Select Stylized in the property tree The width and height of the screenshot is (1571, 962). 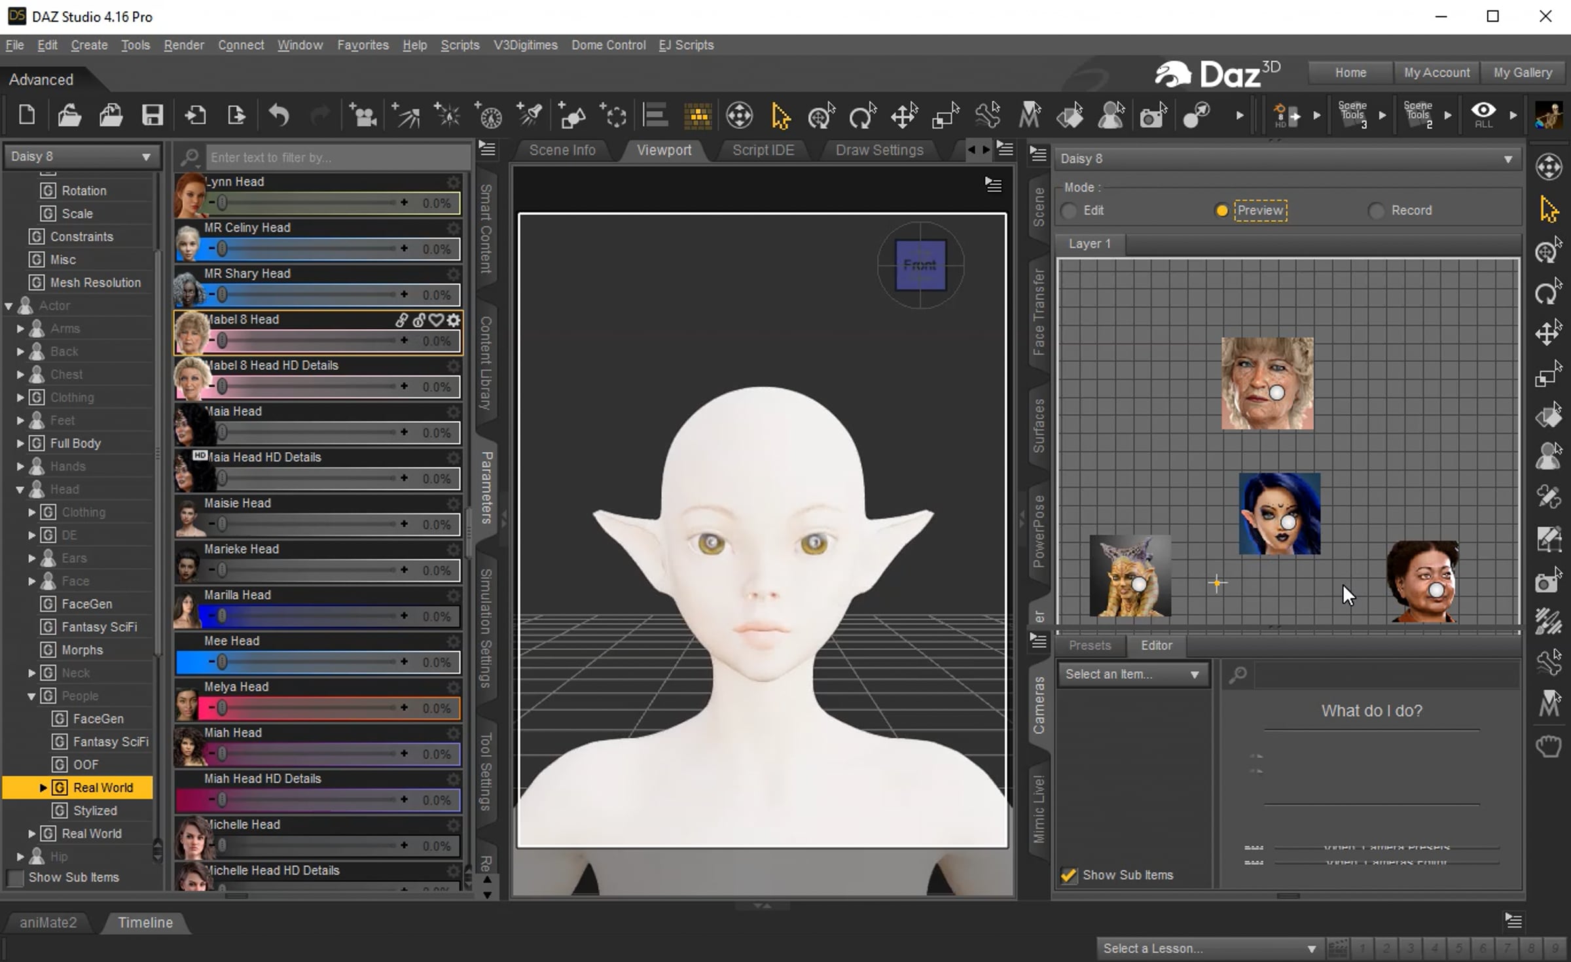pyautogui.click(x=95, y=811)
